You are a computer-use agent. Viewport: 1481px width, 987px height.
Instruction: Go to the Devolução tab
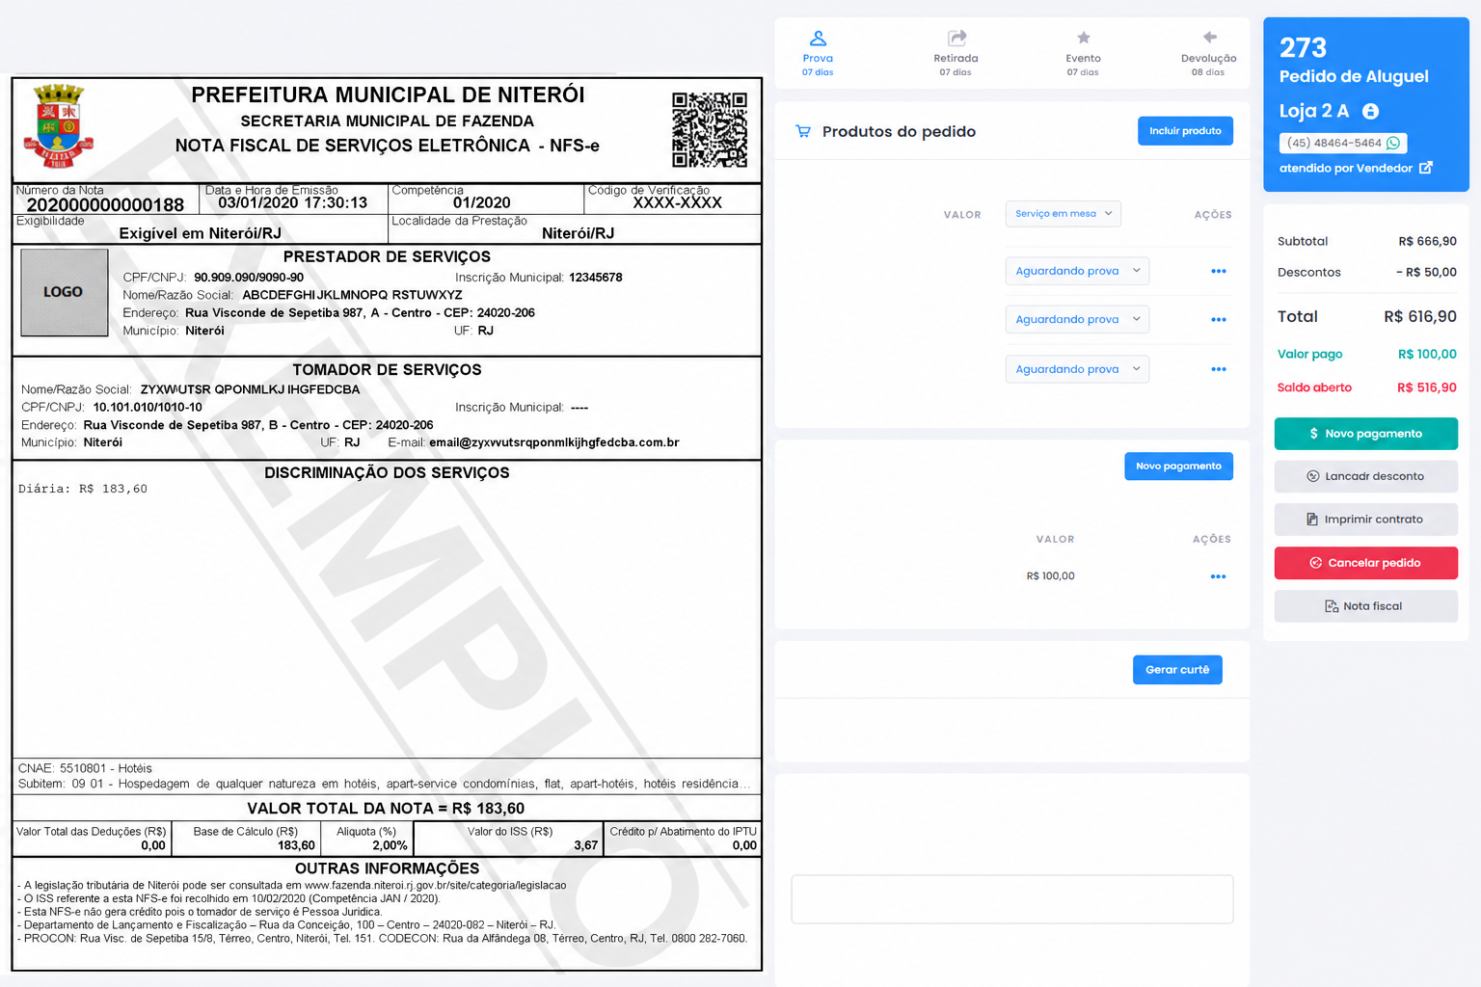(x=1208, y=53)
